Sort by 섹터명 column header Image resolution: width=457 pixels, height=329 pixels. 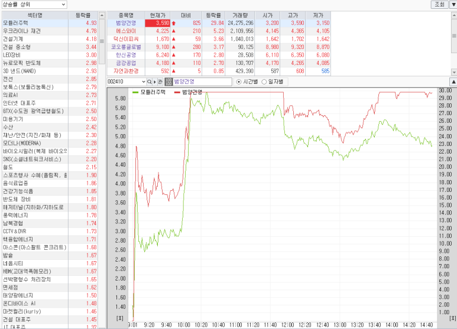(x=35, y=15)
